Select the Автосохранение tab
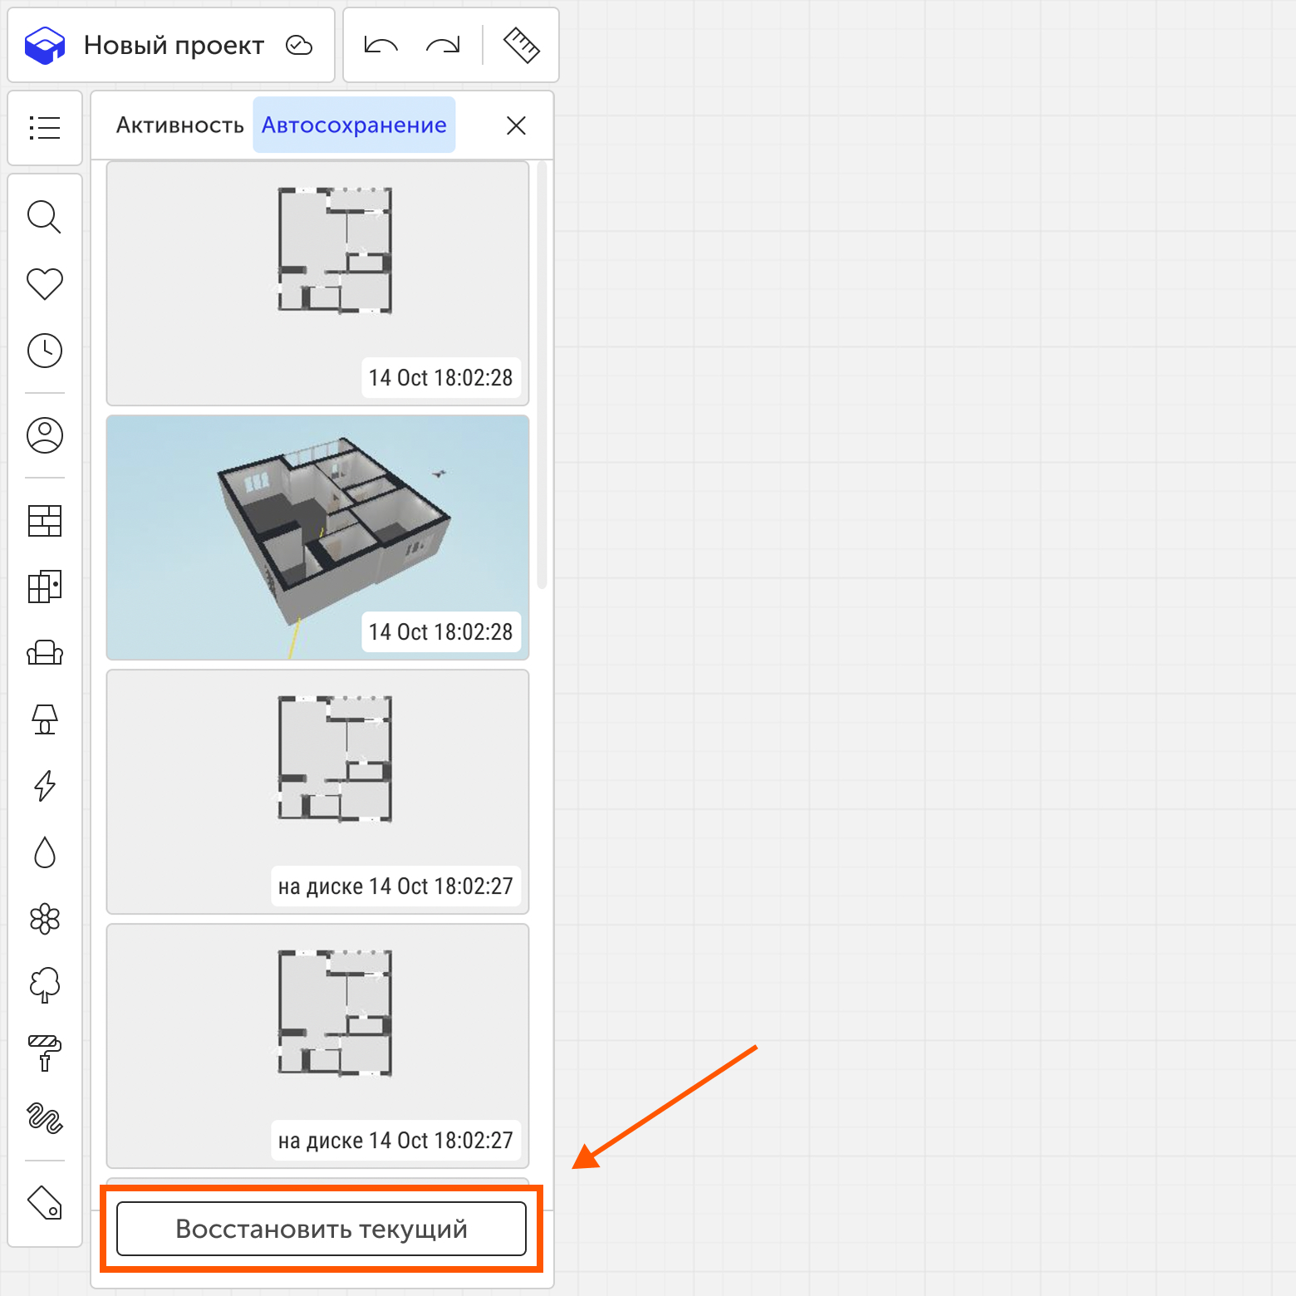Screen dimensions: 1296x1296 [354, 125]
